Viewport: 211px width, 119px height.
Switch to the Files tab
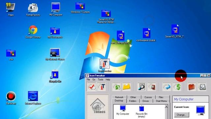161,97
